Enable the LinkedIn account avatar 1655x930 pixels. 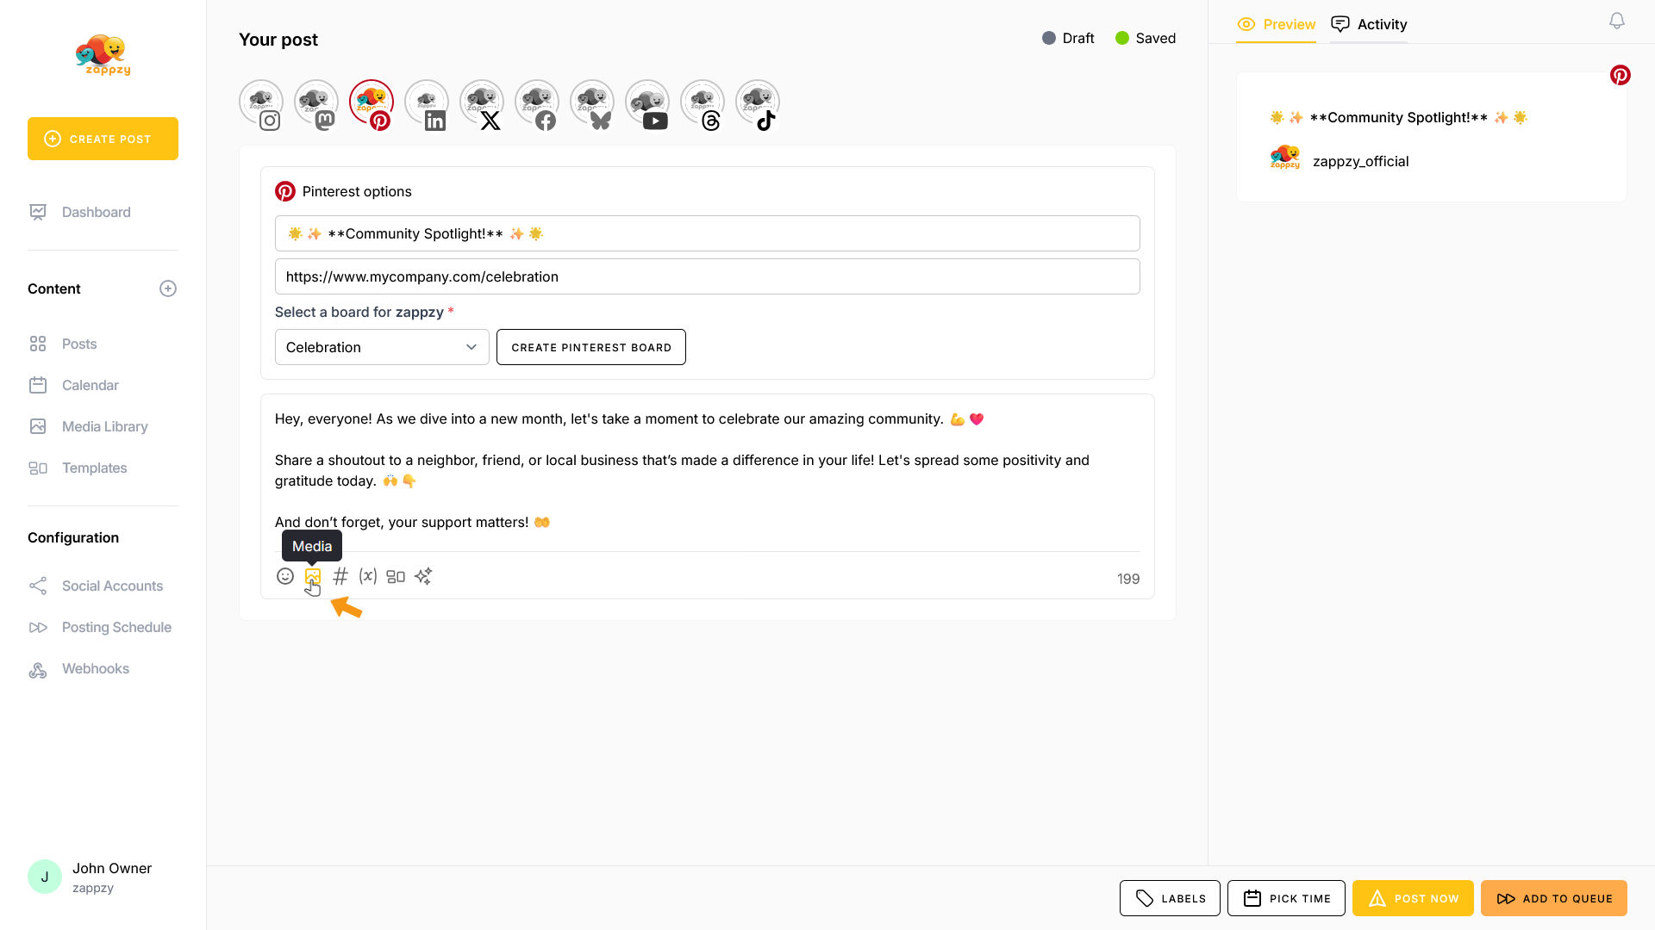[x=427, y=104]
